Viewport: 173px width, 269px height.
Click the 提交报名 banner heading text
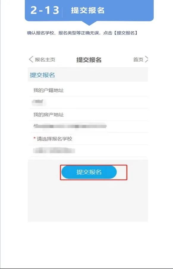click(88, 10)
